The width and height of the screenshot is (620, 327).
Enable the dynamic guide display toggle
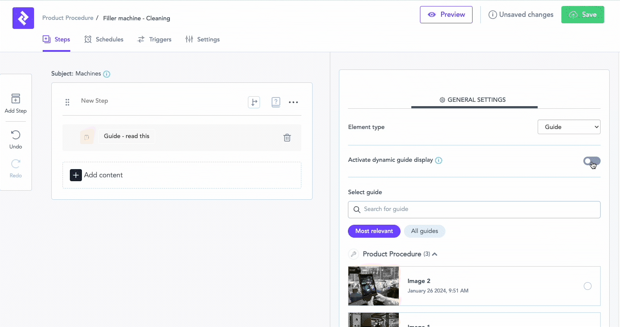(592, 161)
